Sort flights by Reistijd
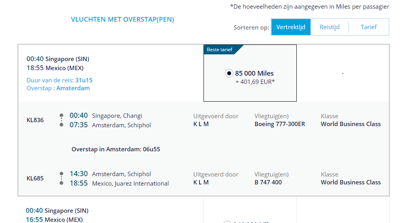 pyautogui.click(x=330, y=27)
